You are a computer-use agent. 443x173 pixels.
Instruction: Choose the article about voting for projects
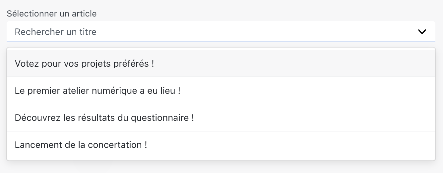click(x=85, y=63)
